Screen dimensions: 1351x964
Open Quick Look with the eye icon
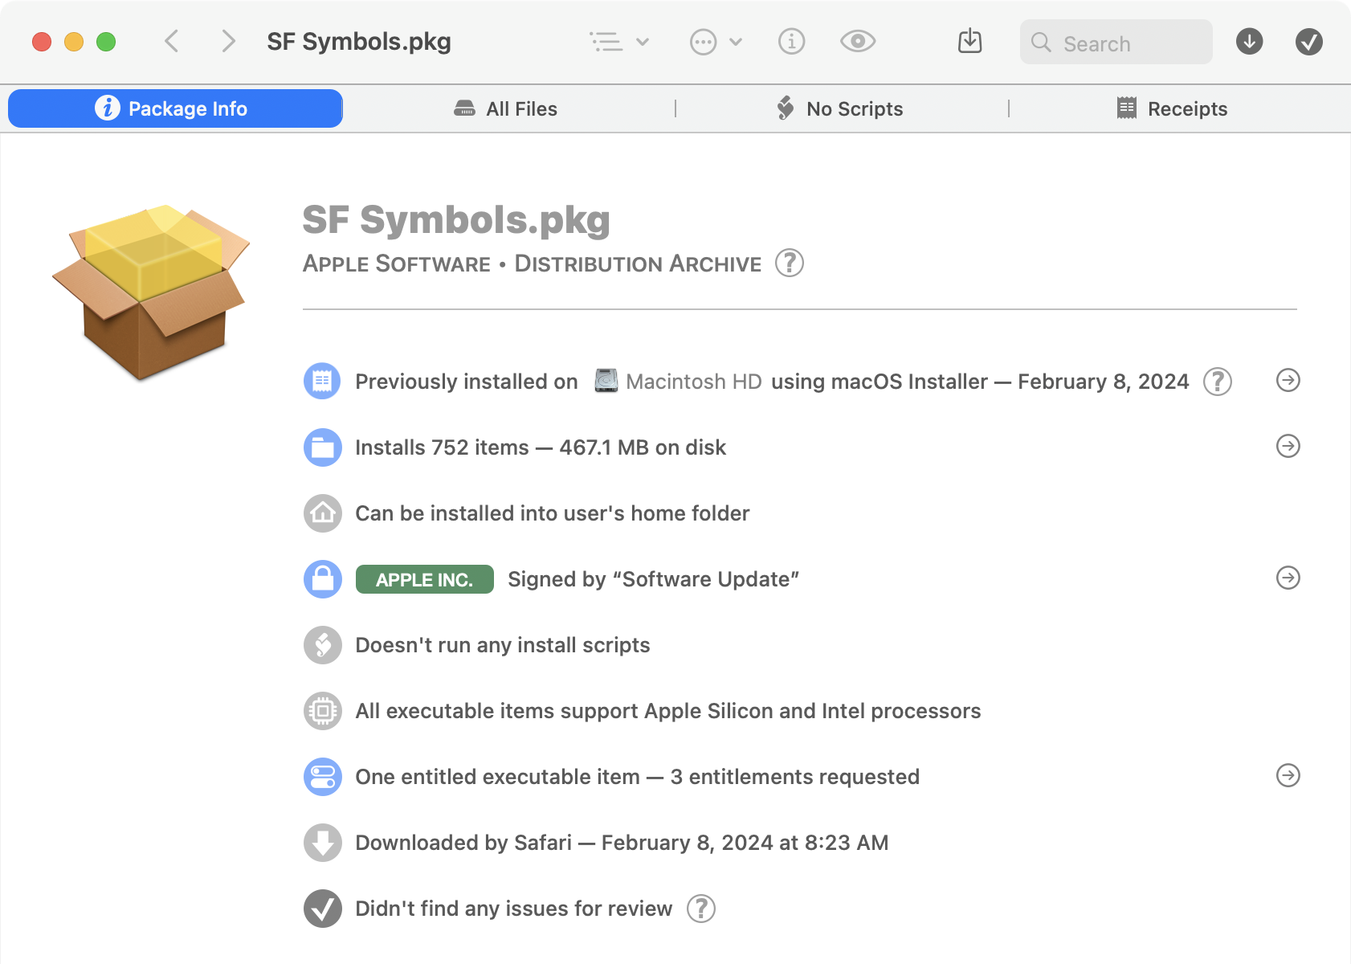[x=857, y=41]
